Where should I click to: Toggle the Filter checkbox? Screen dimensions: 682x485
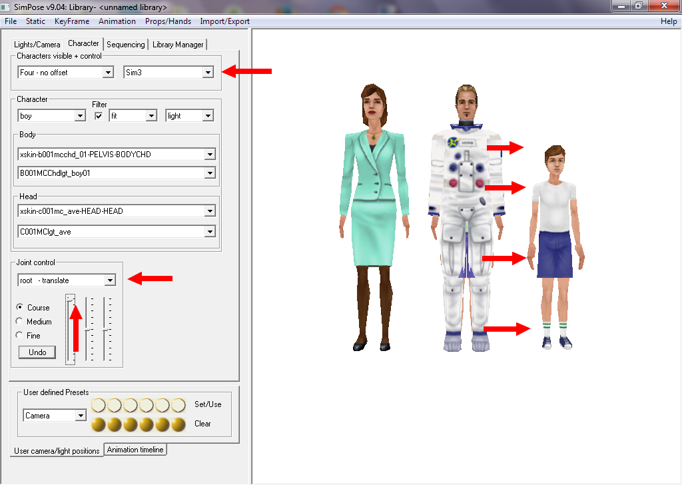click(99, 116)
